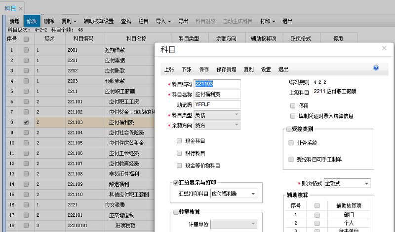Close the 科目 dialog with X

tap(384, 48)
